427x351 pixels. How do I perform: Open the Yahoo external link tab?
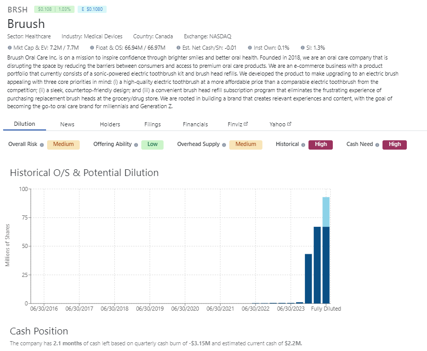(x=280, y=124)
